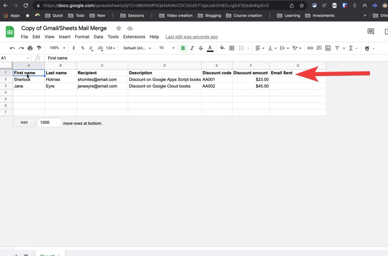
Task: Select the Paint format tool
Action: point(39,48)
